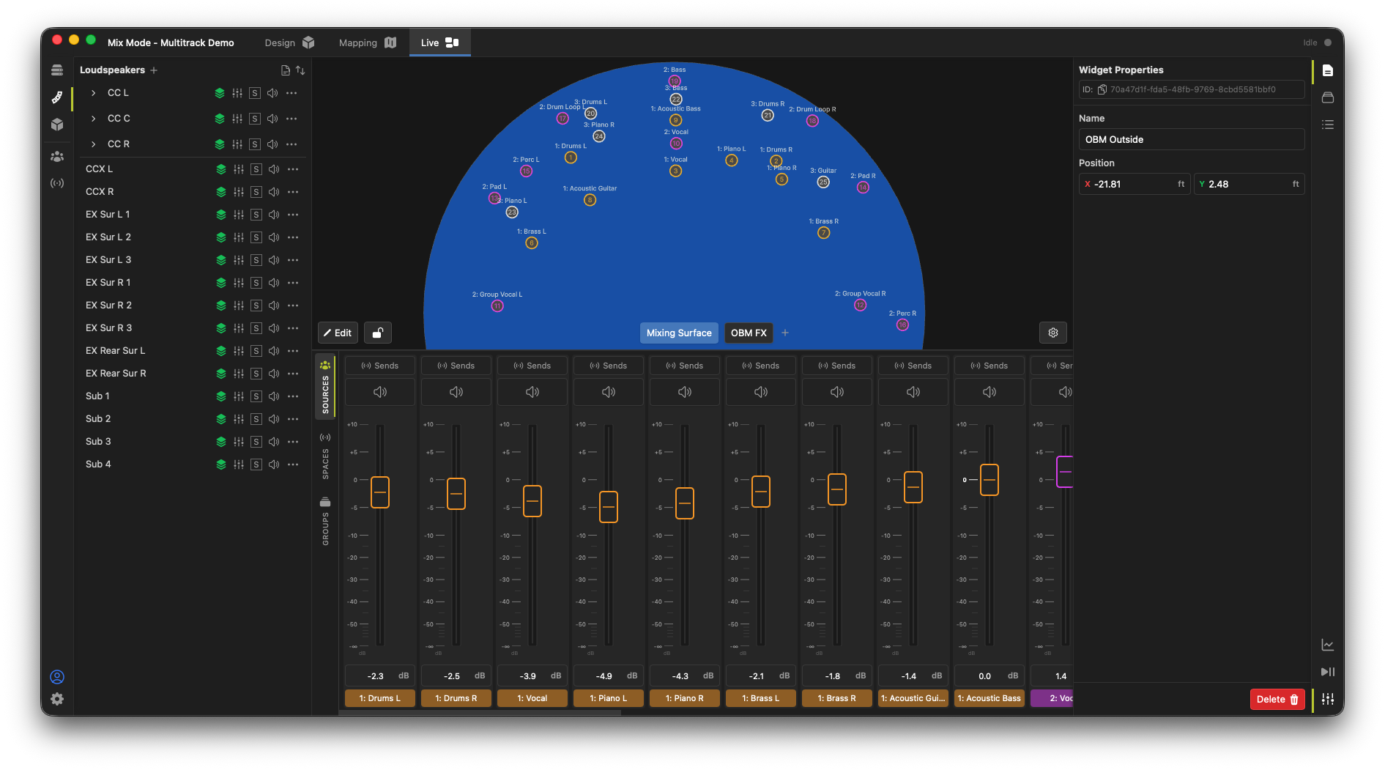Switch to the Design tab
The height and width of the screenshot is (770, 1385).
pyautogui.click(x=289, y=42)
